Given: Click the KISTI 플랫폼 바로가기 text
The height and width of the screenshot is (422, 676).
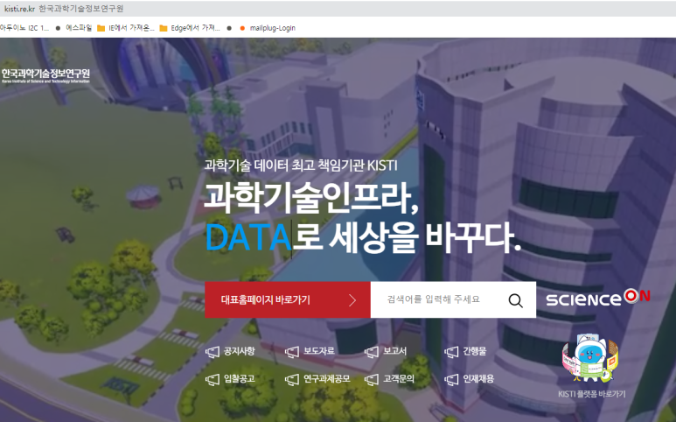Looking at the screenshot, I should point(591,394).
